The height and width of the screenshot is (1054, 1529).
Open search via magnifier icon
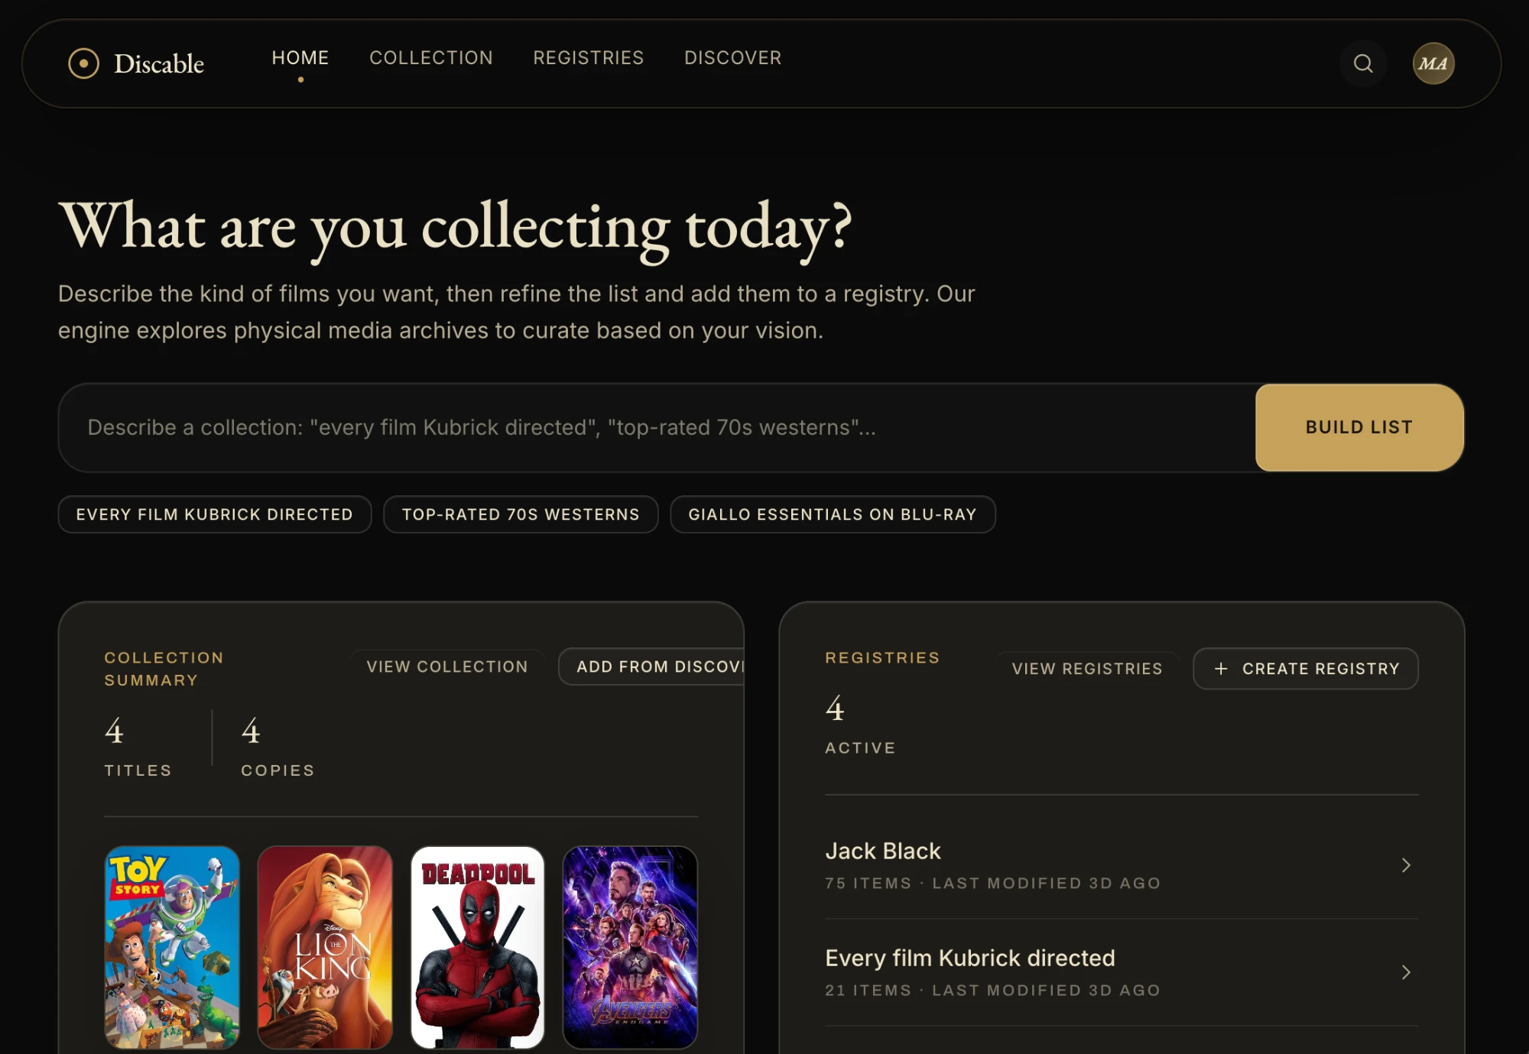point(1363,63)
